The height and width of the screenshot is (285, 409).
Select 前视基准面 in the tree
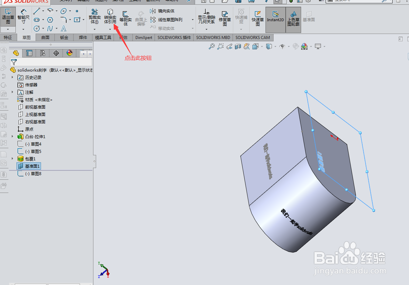[x=32, y=107]
